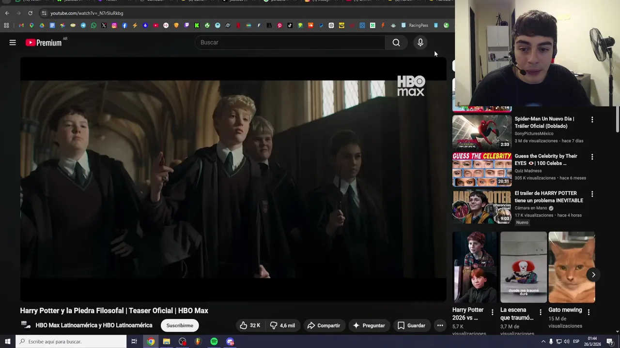The width and height of the screenshot is (620, 348).
Task: Start voice search with microphone icon
Action: point(420,43)
